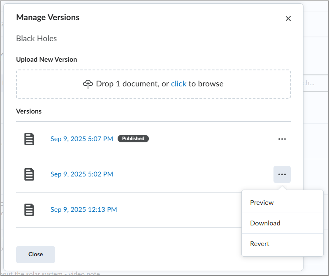Screen dimensions: 329x276
Task: Toggle the 5:02 PM version's more-options button
Action: click(282, 174)
